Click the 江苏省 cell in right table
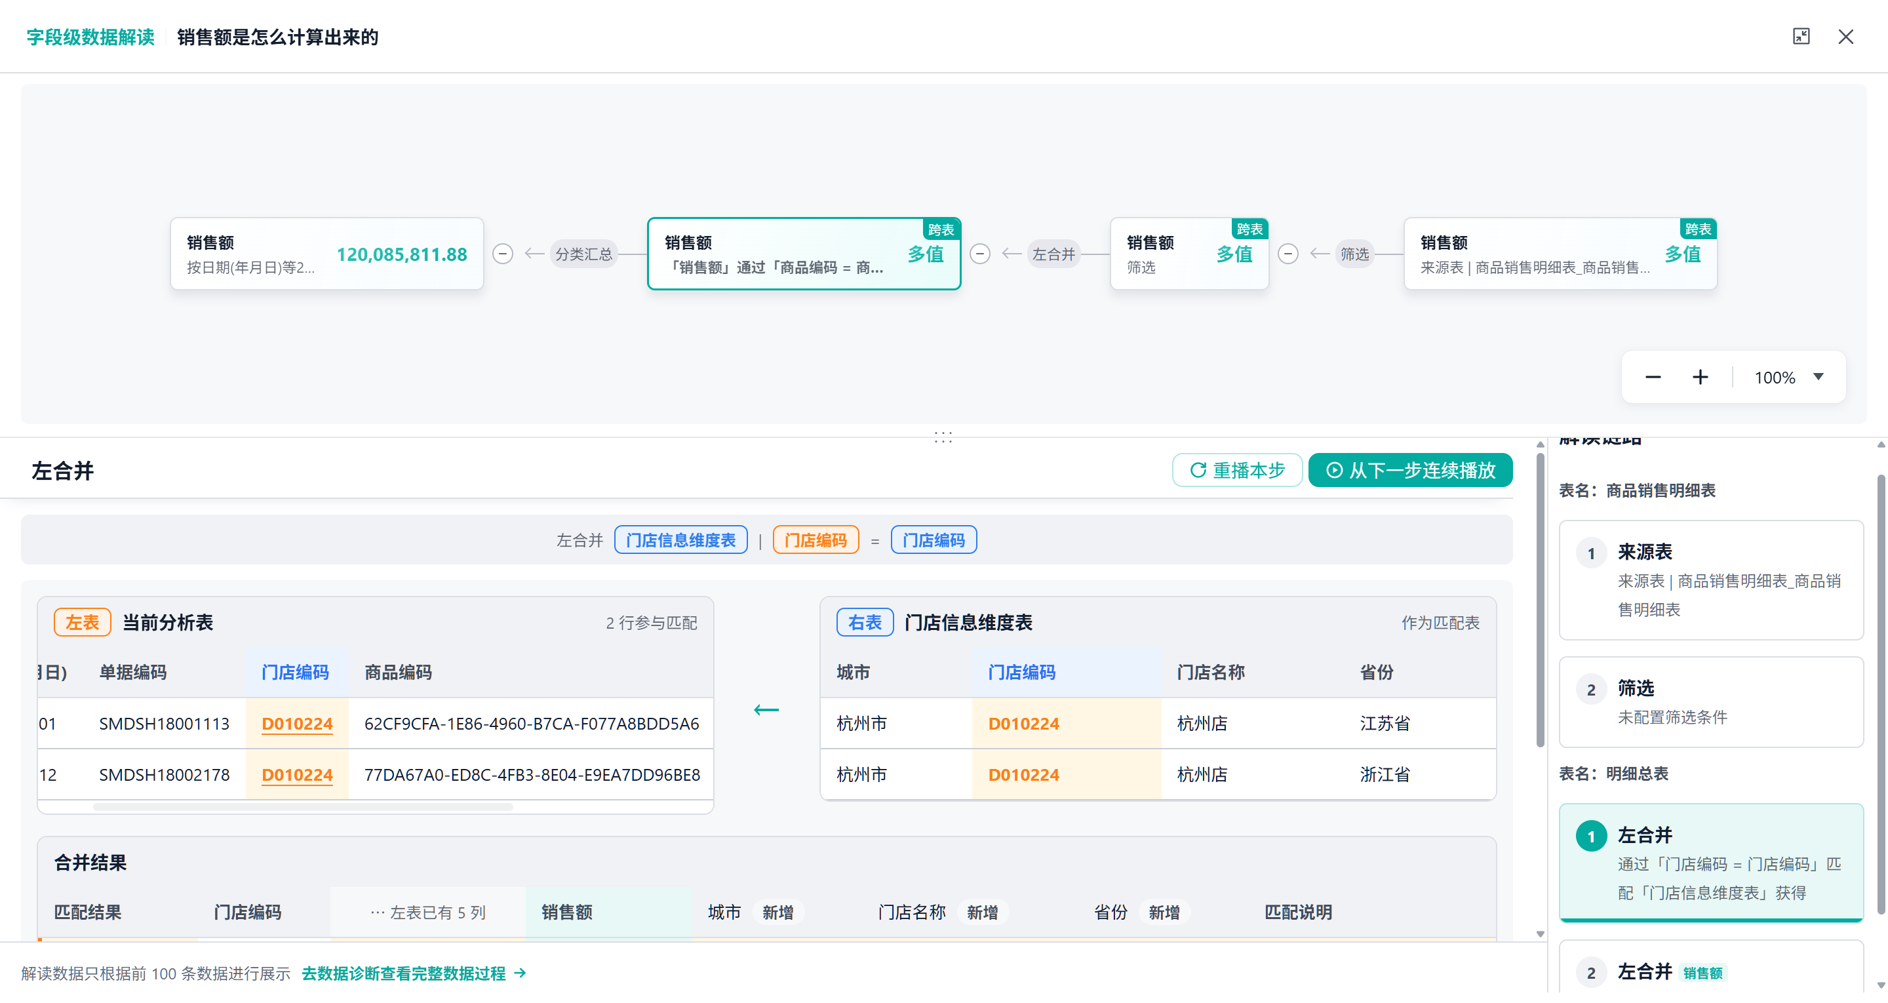The image size is (1888, 1003). 1385,724
